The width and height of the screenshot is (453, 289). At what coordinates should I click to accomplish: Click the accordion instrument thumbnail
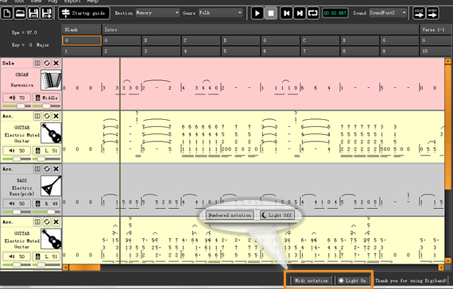(51, 80)
